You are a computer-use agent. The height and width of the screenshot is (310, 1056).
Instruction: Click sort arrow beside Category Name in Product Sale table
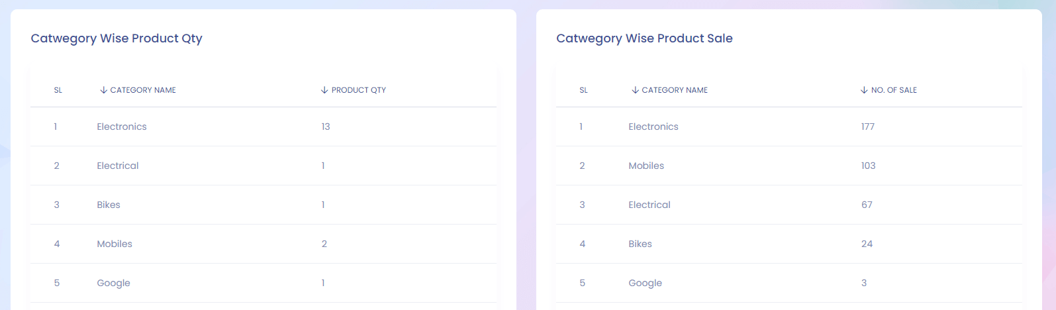click(x=635, y=90)
